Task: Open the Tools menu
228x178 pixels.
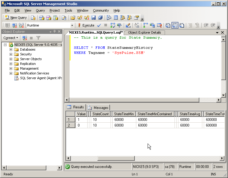Action: coord(68,10)
